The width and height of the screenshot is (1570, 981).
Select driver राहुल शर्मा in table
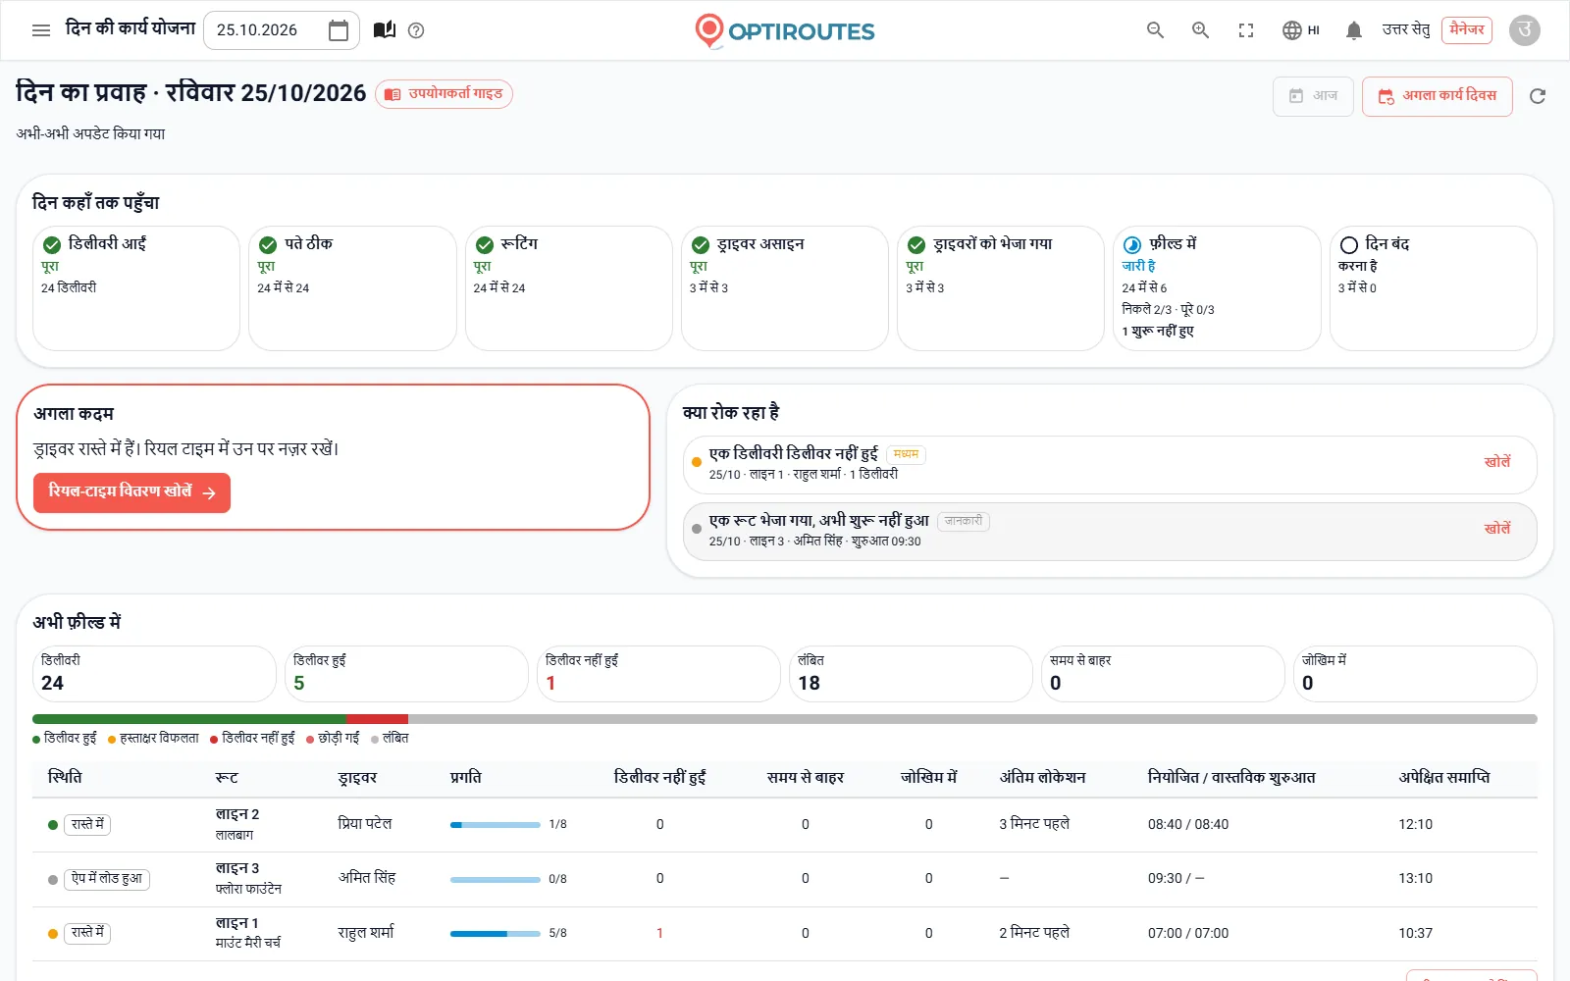[366, 933]
